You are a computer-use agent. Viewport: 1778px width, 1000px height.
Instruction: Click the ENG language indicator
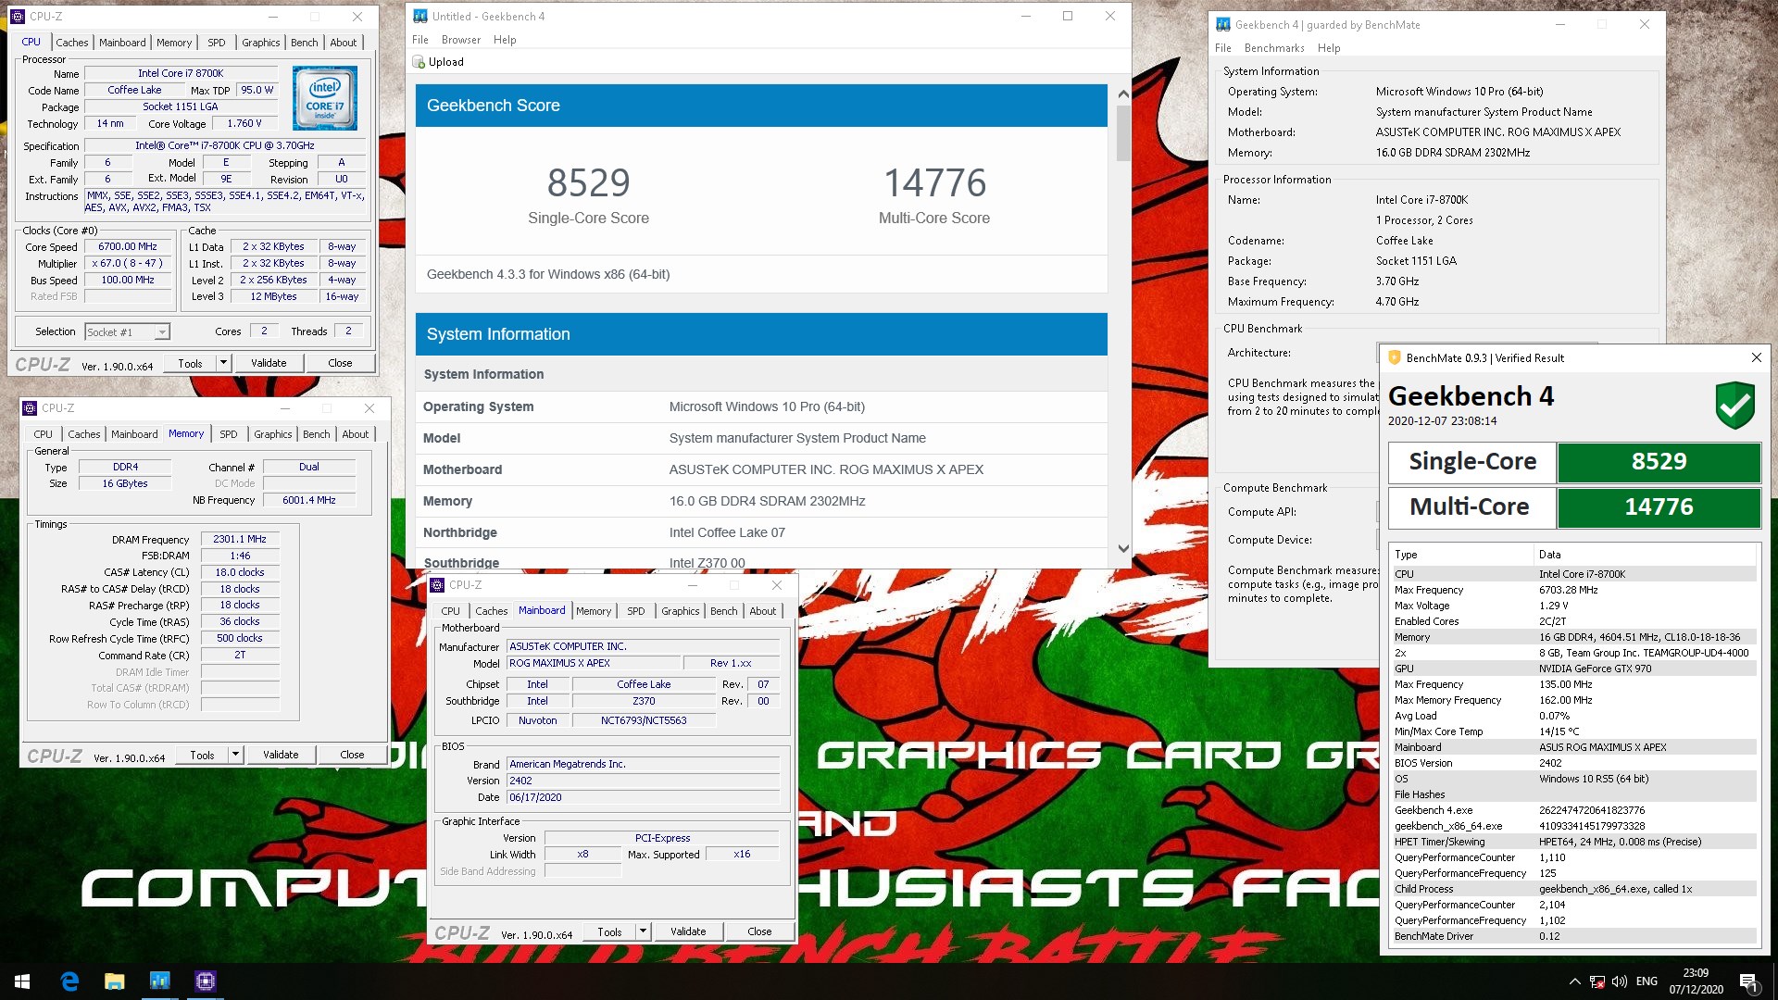click(1647, 981)
